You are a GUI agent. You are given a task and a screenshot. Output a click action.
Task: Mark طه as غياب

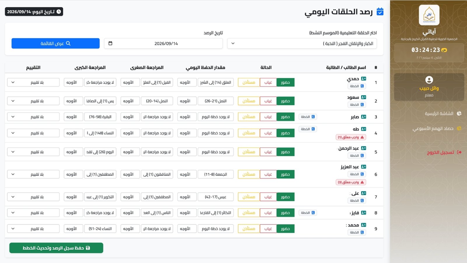[268, 133]
